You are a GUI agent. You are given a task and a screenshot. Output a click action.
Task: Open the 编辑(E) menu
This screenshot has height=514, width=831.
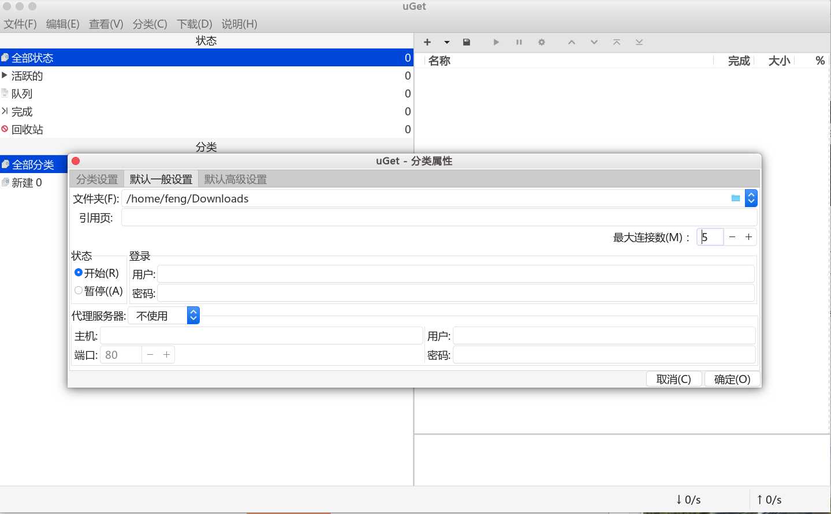click(x=63, y=24)
